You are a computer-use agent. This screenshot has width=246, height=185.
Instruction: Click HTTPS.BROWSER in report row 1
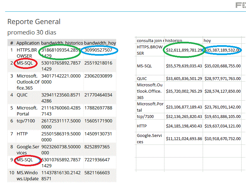[x=27, y=53]
